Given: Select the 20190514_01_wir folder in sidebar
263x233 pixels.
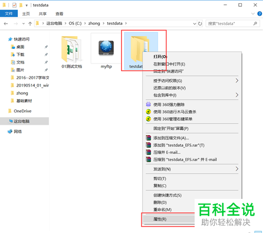Looking at the screenshot, I should (x=33, y=86).
